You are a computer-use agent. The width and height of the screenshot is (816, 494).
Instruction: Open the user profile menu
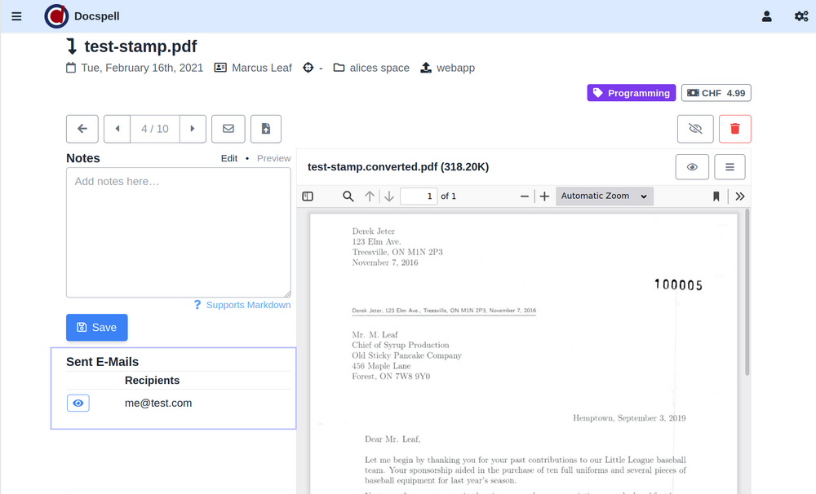click(766, 16)
